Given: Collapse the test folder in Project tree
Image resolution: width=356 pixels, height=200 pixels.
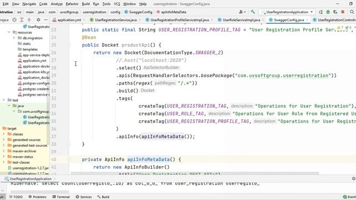Looking at the screenshot, I should point(4,100).
